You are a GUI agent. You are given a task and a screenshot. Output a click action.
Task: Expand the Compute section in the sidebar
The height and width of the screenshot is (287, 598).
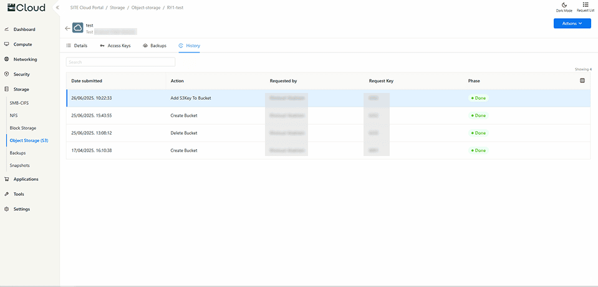pos(22,44)
